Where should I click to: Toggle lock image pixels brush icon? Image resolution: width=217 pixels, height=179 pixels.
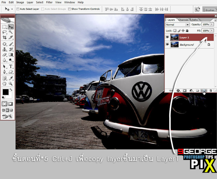(x=179, y=30)
